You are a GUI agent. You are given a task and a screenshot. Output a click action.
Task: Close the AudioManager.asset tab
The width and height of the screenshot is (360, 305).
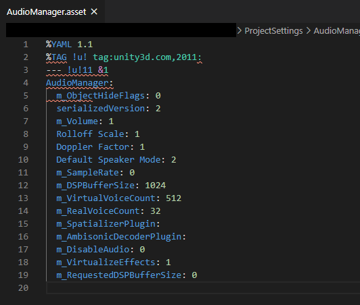tap(94, 11)
